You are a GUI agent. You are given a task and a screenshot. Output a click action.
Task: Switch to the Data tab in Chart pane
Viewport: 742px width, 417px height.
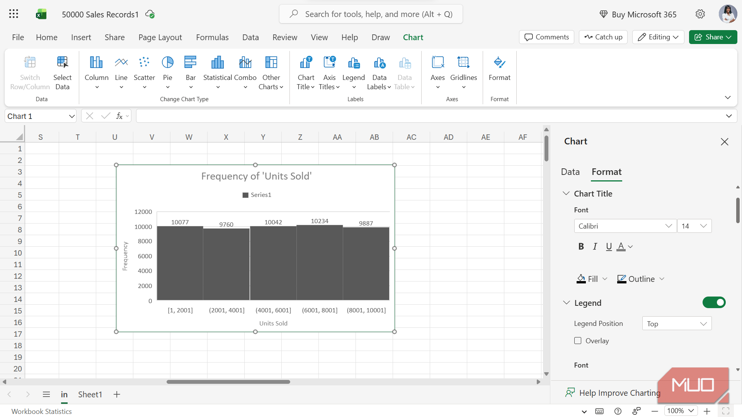[570, 172]
